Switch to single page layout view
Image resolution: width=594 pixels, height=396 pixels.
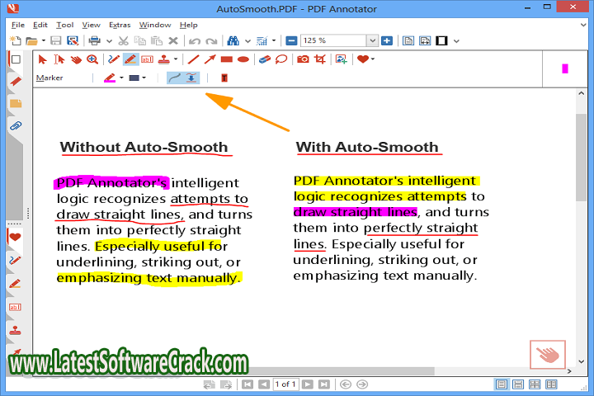tap(502, 384)
